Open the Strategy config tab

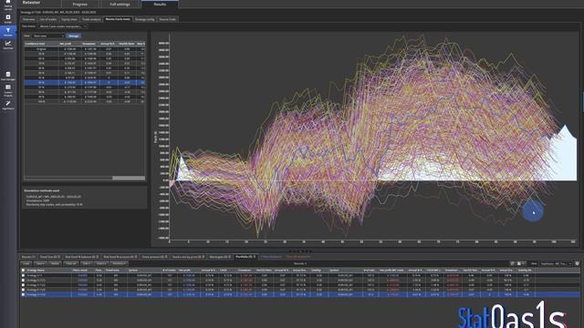pyautogui.click(x=144, y=19)
